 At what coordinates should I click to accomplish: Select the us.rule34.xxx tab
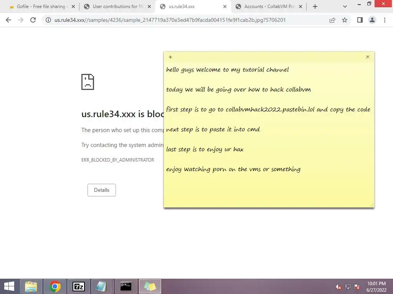click(192, 7)
